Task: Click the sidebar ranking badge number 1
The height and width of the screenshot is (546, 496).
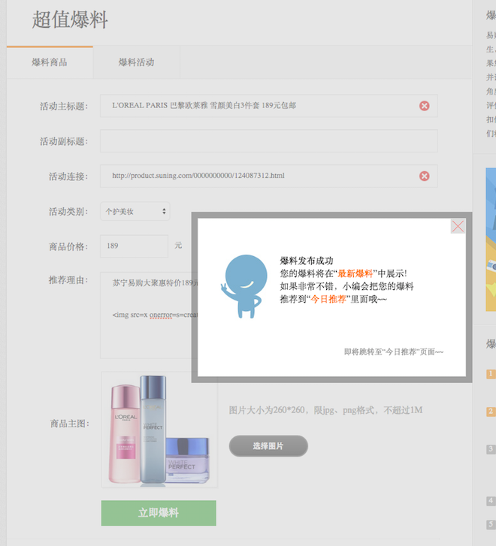Action: (491, 374)
